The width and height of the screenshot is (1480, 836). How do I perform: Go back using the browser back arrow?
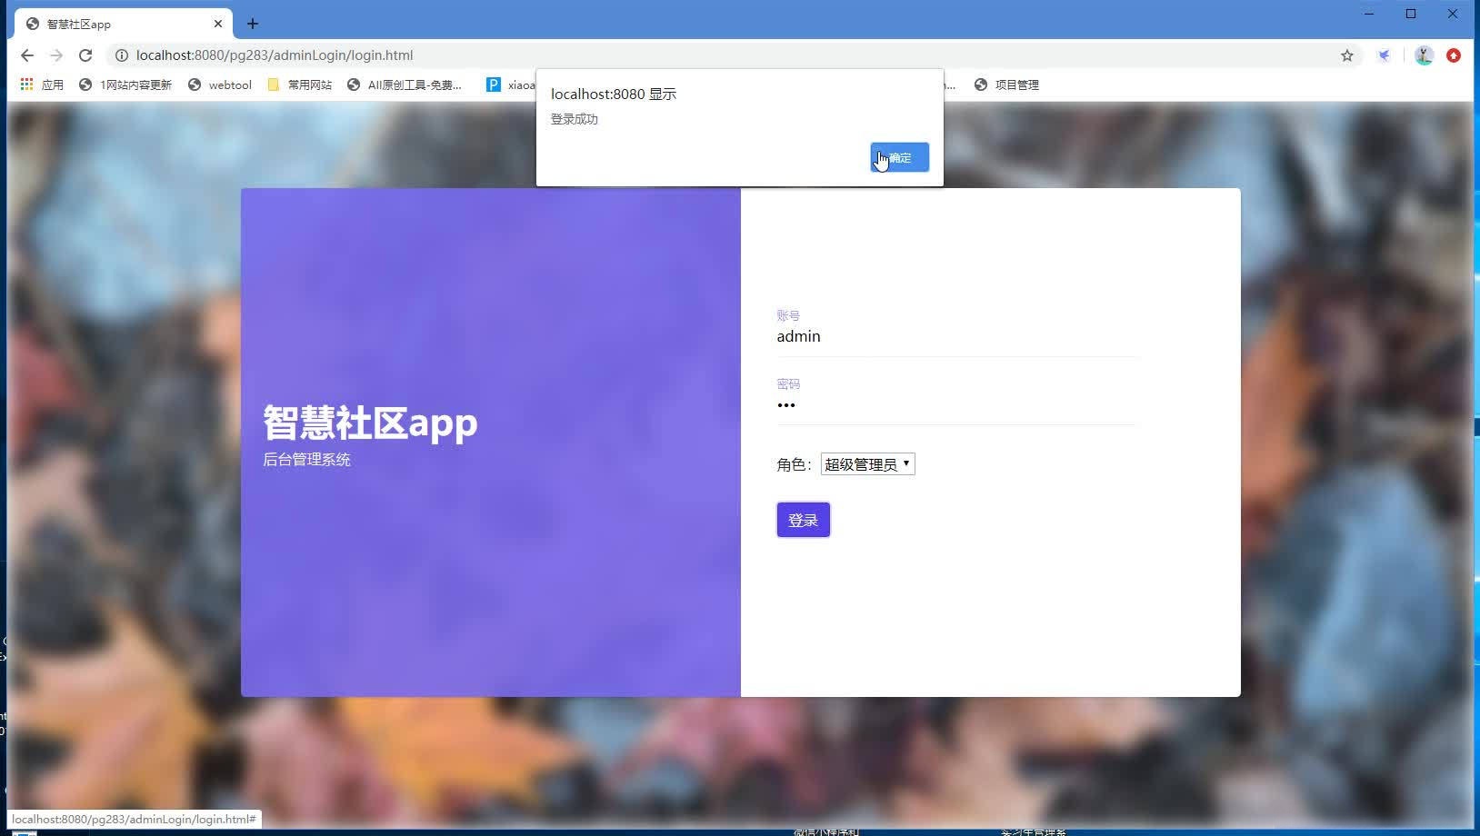pyautogui.click(x=27, y=55)
